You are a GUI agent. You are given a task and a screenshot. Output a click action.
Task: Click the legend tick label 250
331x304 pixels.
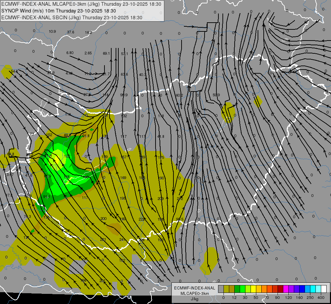[310, 298]
